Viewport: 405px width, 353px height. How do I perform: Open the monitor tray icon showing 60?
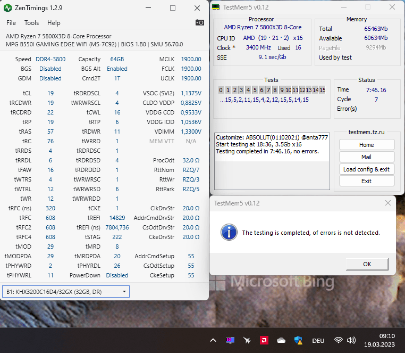230,340
